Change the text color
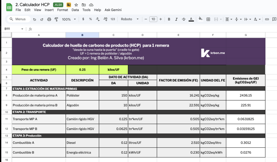 191,19
